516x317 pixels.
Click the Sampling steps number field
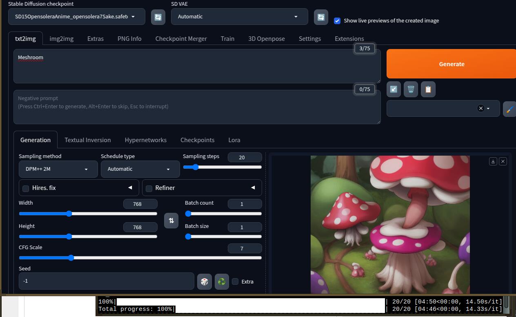(x=245, y=157)
